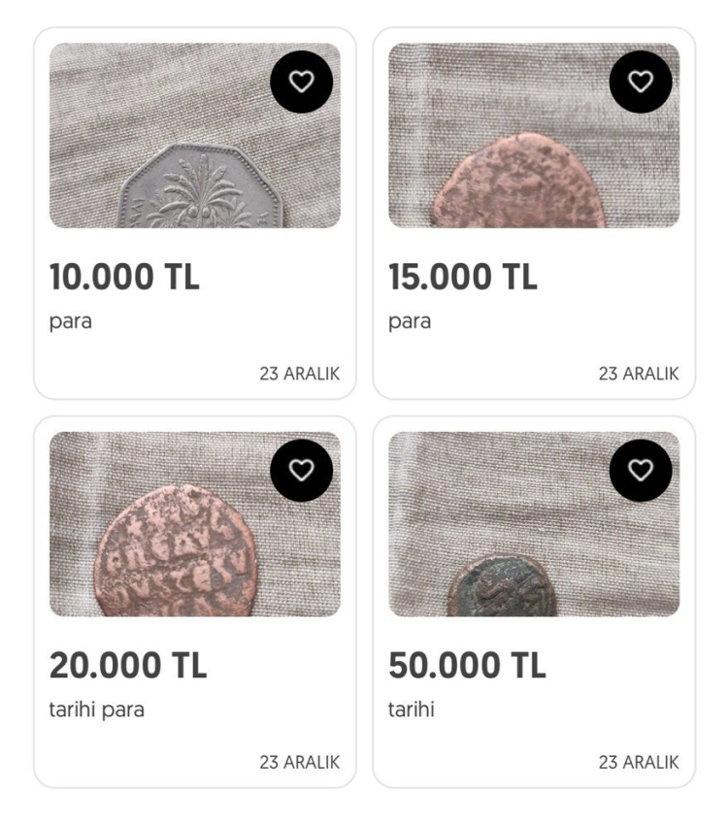728x823 pixels.
Task: Click the 15.000 TL price
Action: 463,277
